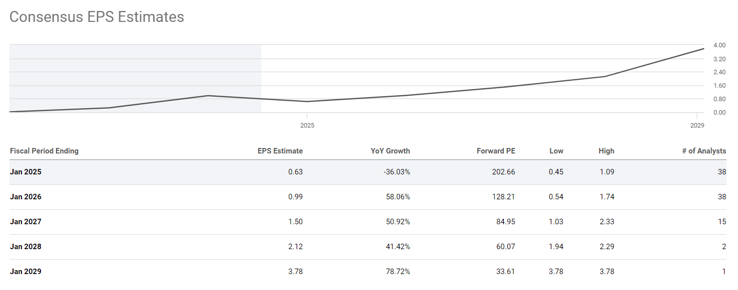
Task: Click the 2025 label on chart x-axis
Action: click(x=307, y=126)
